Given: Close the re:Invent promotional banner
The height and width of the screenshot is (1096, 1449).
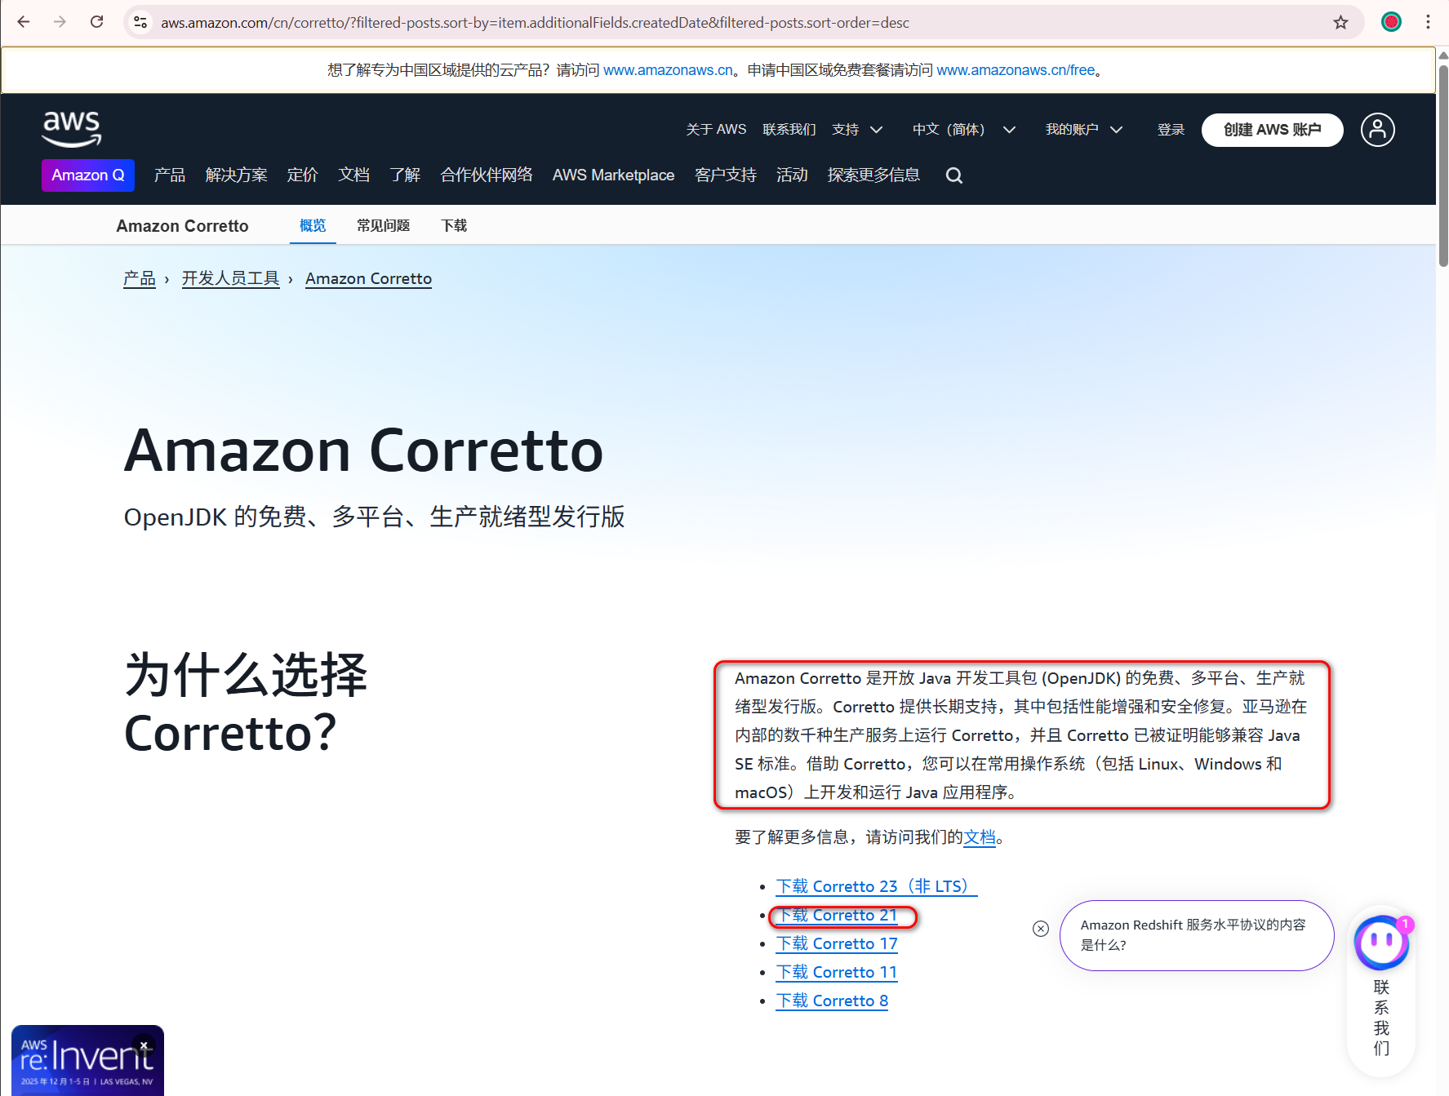Looking at the screenshot, I should click(144, 1045).
